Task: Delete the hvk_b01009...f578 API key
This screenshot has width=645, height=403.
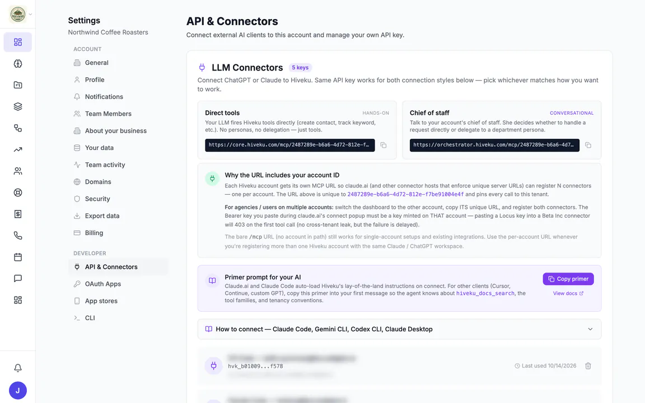Action: point(588,365)
